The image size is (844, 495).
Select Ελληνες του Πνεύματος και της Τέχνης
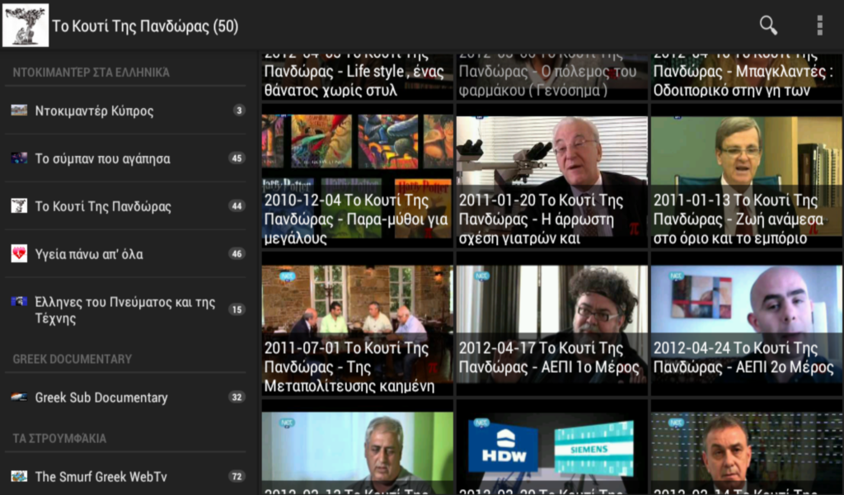click(125, 309)
